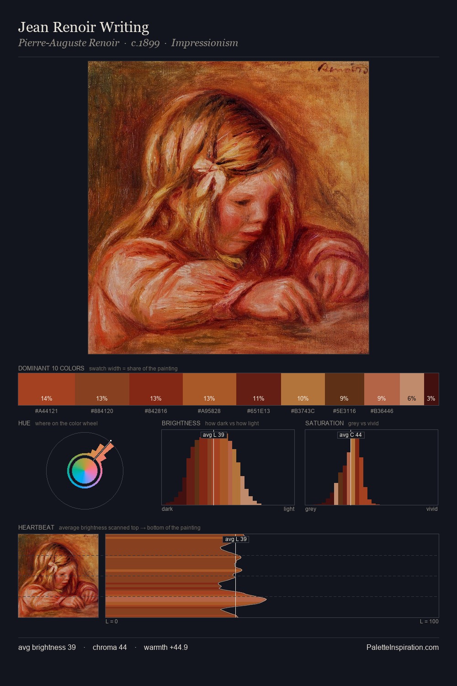This screenshot has width=457, height=686.
Task: Click the DOMINANT 10 COLORS heading
Action: pyautogui.click(x=51, y=368)
